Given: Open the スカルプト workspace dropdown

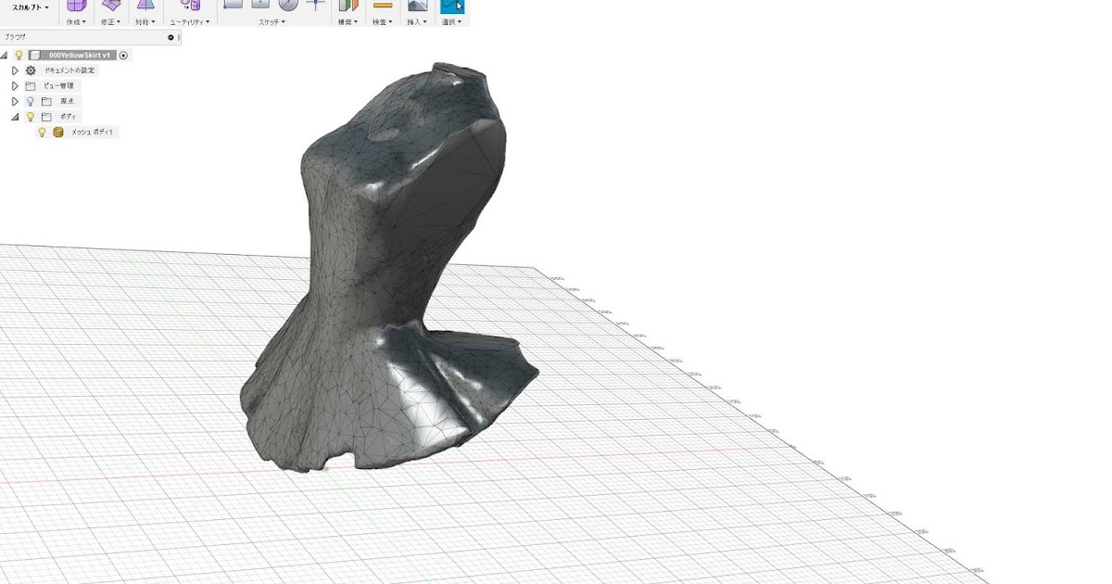Looking at the screenshot, I should coord(32,7).
